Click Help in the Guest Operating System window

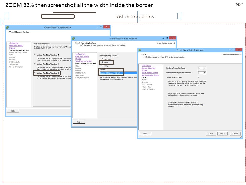point(79,122)
